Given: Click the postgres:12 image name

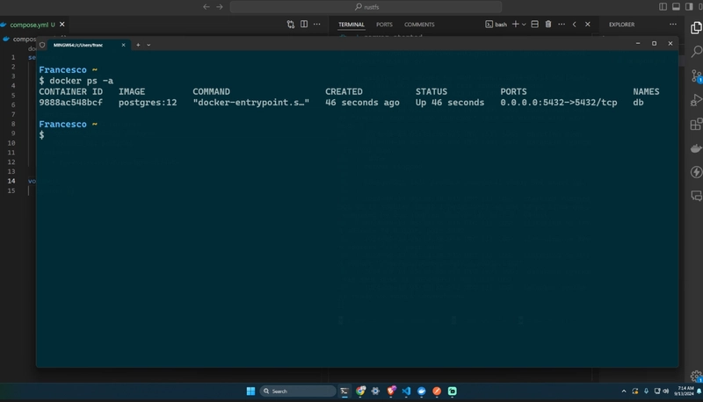Looking at the screenshot, I should tap(148, 103).
